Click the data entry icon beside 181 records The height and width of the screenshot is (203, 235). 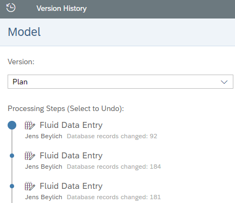click(x=30, y=186)
